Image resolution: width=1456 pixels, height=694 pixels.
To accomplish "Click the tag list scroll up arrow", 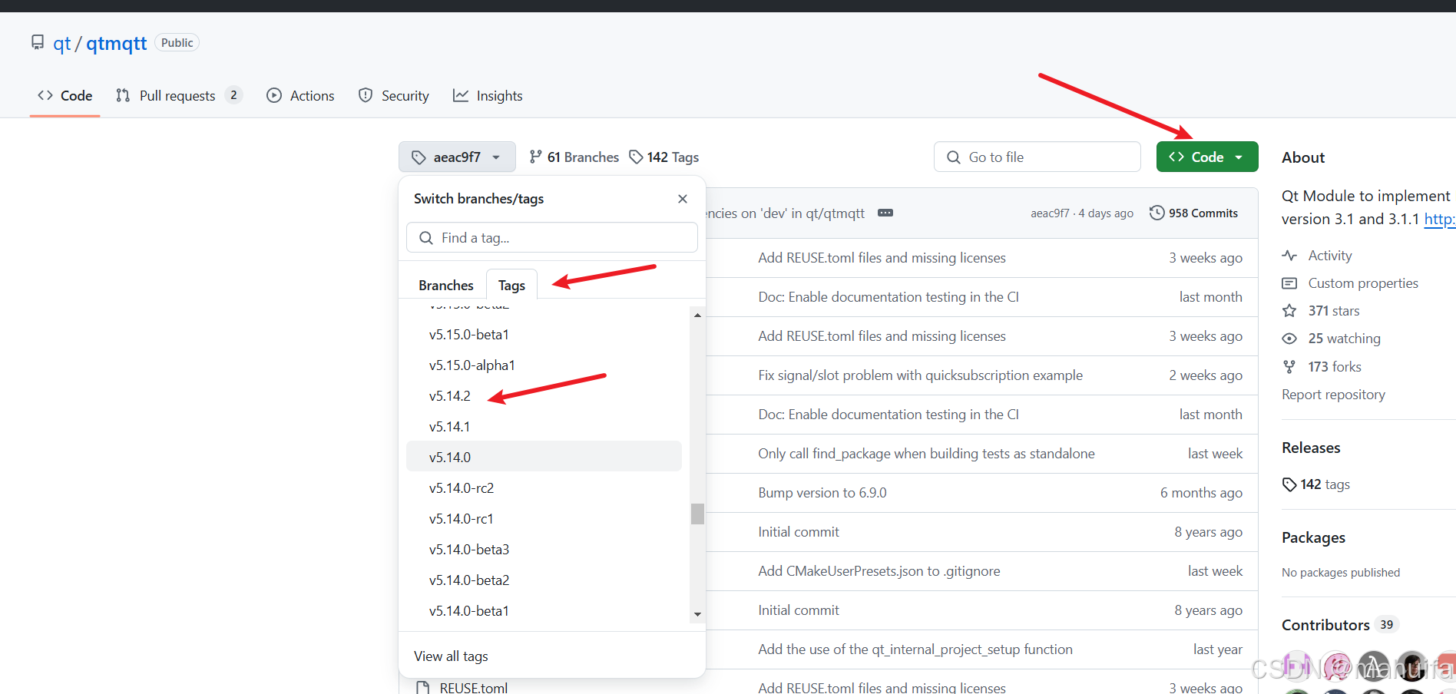I will [x=697, y=315].
